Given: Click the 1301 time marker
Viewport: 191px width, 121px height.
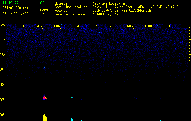Looking at the screenshot, I should tap(21, 26).
